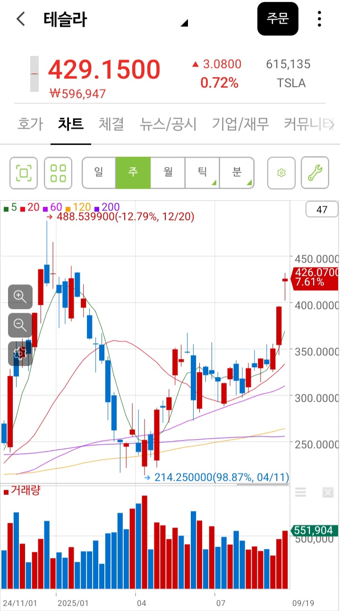Tap the mini candlestick thumbnail beside price
This screenshot has height=611, width=340.
tap(34, 74)
